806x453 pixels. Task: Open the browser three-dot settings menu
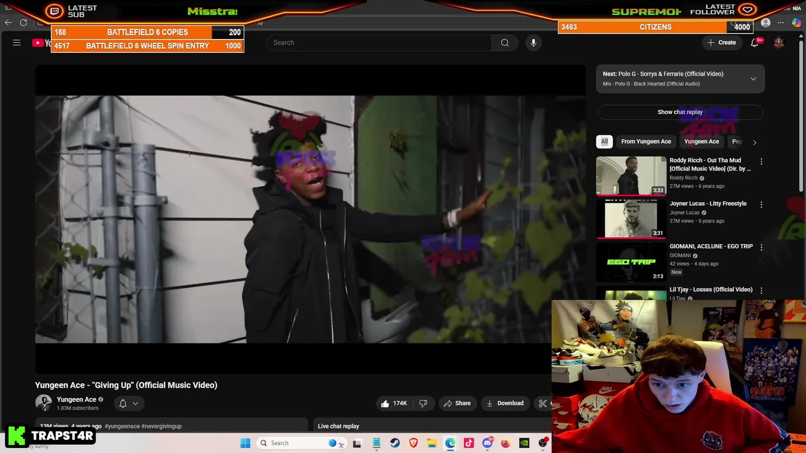(781, 23)
